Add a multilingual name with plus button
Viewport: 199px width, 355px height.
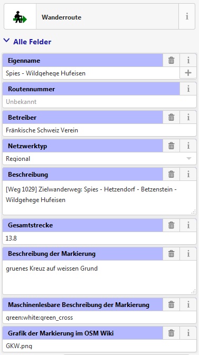coord(188,73)
